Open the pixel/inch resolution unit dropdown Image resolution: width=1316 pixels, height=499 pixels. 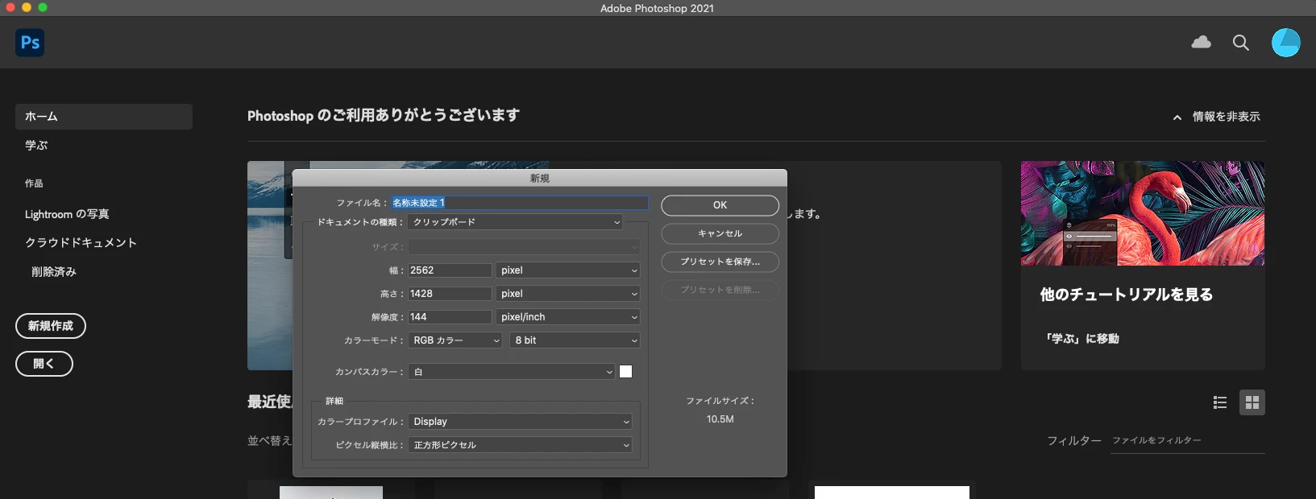click(x=568, y=317)
